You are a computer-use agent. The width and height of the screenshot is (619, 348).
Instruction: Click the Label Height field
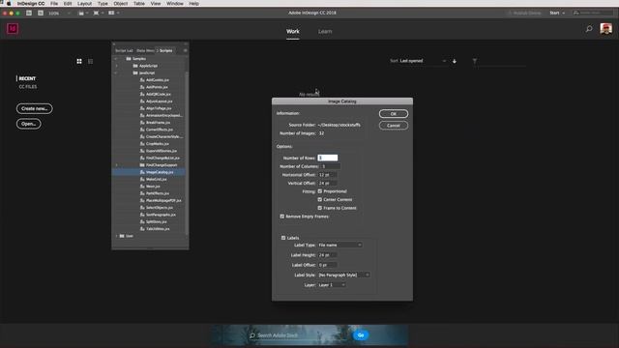(328, 255)
